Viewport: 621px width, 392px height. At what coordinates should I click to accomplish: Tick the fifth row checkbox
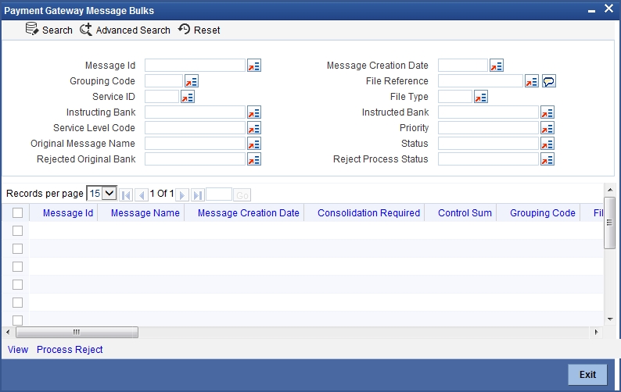tap(17, 303)
